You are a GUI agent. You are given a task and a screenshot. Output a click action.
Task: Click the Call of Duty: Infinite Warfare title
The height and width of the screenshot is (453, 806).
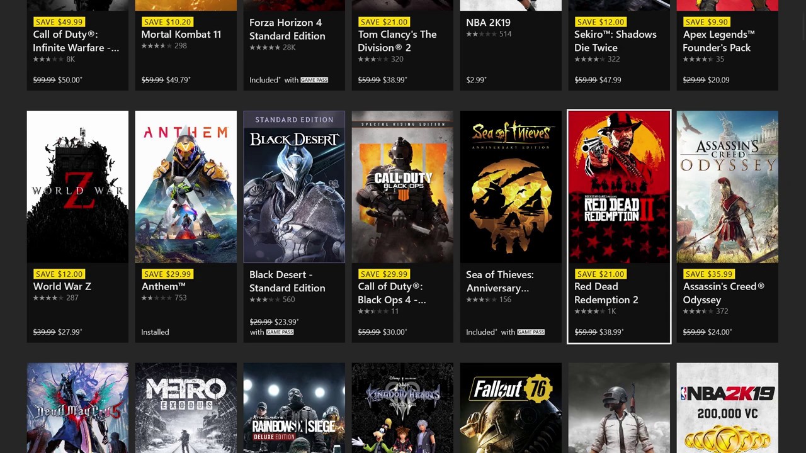(76, 41)
